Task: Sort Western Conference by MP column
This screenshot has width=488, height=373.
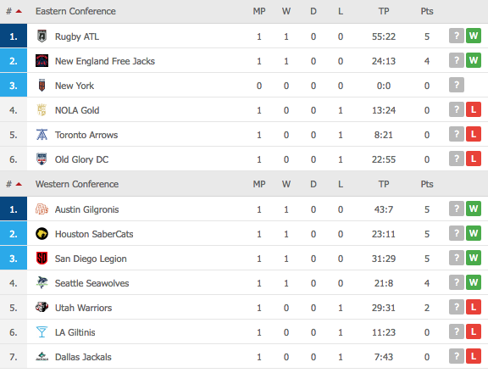Action: point(259,184)
